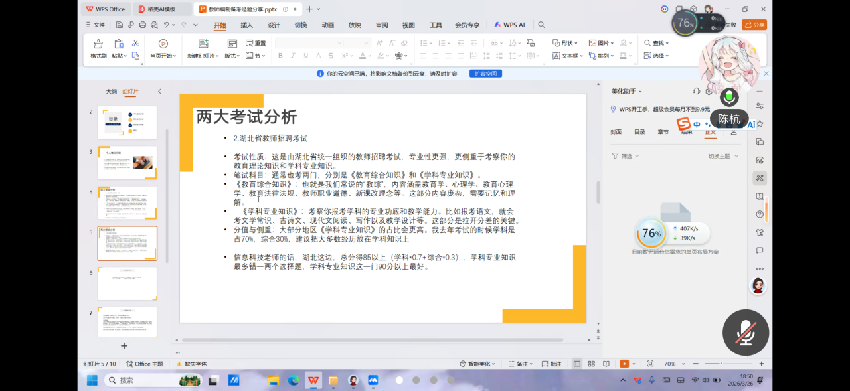Viewport: 850px width, 391px height.
Task: Open the 插入 (Insert) ribbon tab
Action: tap(246, 25)
